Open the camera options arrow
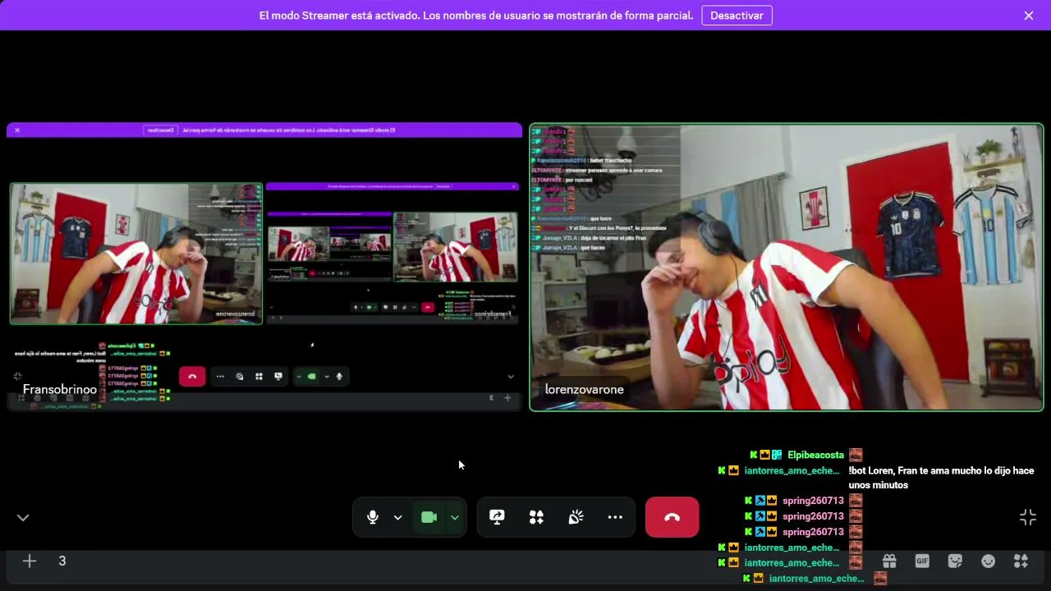The height and width of the screenshot is (591, 1051). pos(454,517)
